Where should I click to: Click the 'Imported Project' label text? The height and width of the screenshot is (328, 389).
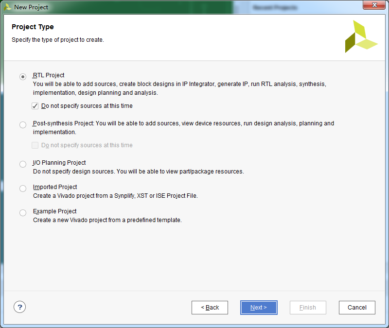pos(55,187)
